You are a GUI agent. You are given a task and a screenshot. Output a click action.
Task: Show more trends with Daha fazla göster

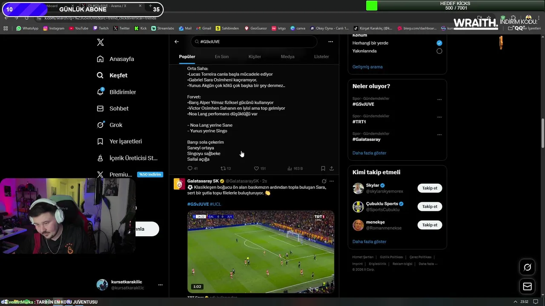(370, 153)
